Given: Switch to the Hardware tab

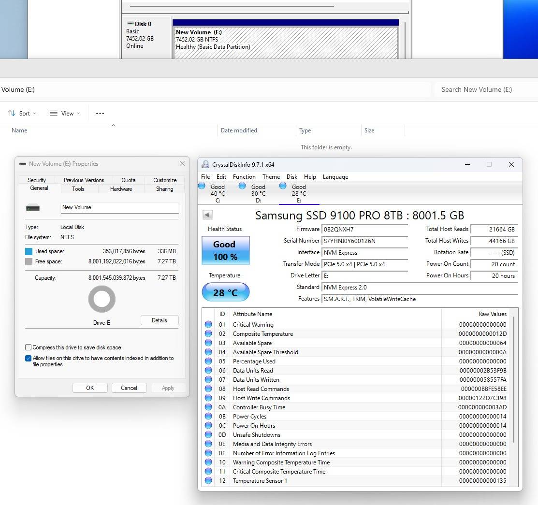Looking at the screenshot, I should [x=121, y=189].
